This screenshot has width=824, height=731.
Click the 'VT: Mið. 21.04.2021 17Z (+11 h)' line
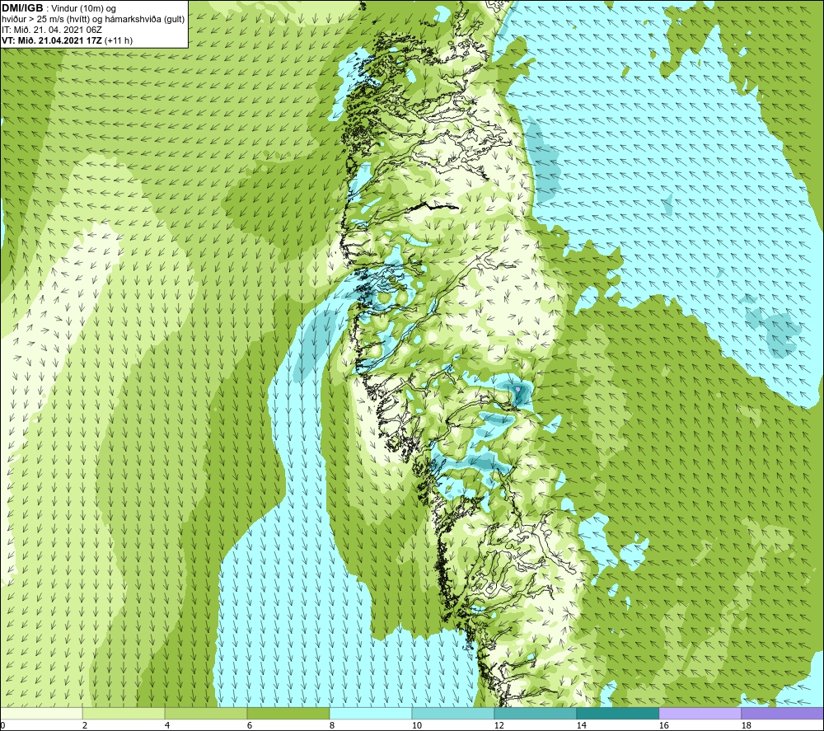[67, 40]
